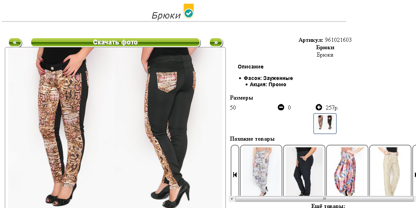Viewport: 416px width, 208px height.
Task: Click the main snake-print pants photo
Action: click(115, 128)
